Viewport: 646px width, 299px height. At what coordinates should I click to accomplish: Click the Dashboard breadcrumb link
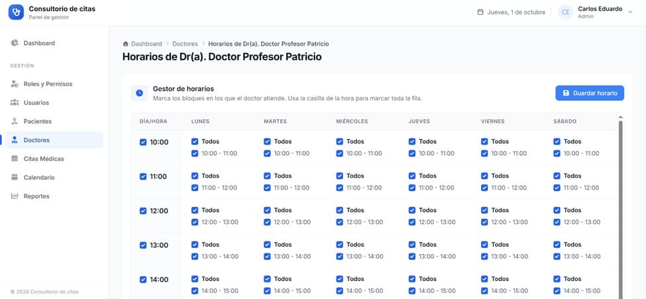click(x=146, y=44)
